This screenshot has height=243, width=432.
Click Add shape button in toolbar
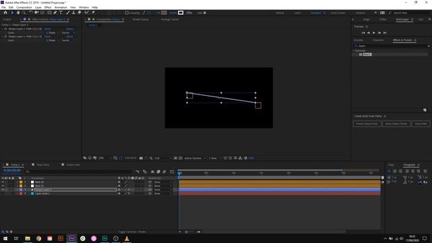205,13
